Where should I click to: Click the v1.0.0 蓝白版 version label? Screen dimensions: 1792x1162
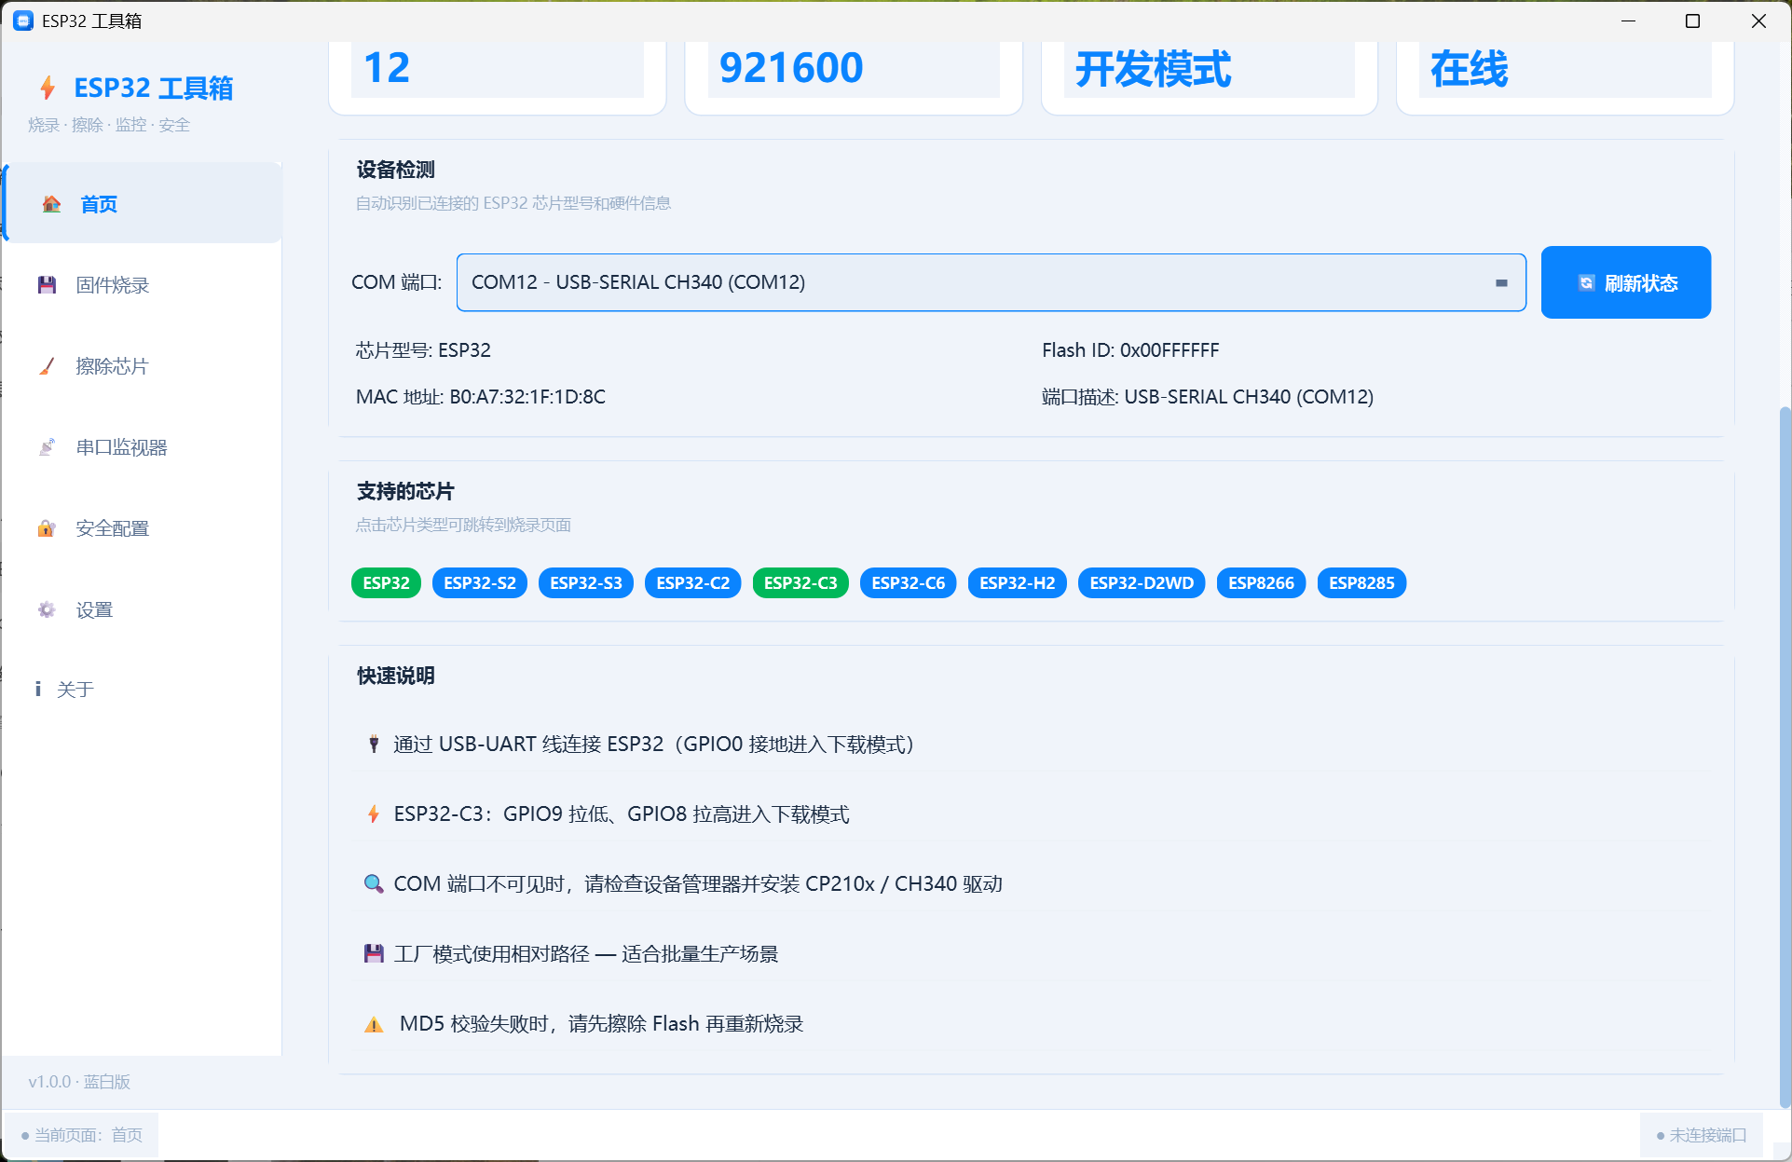click(x=79, y=1082)
